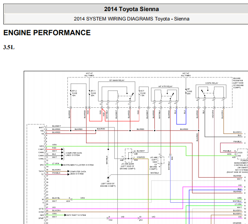Click the "CANP" terminal label
This screenshot has width=248, height=224.
(41, 149)
